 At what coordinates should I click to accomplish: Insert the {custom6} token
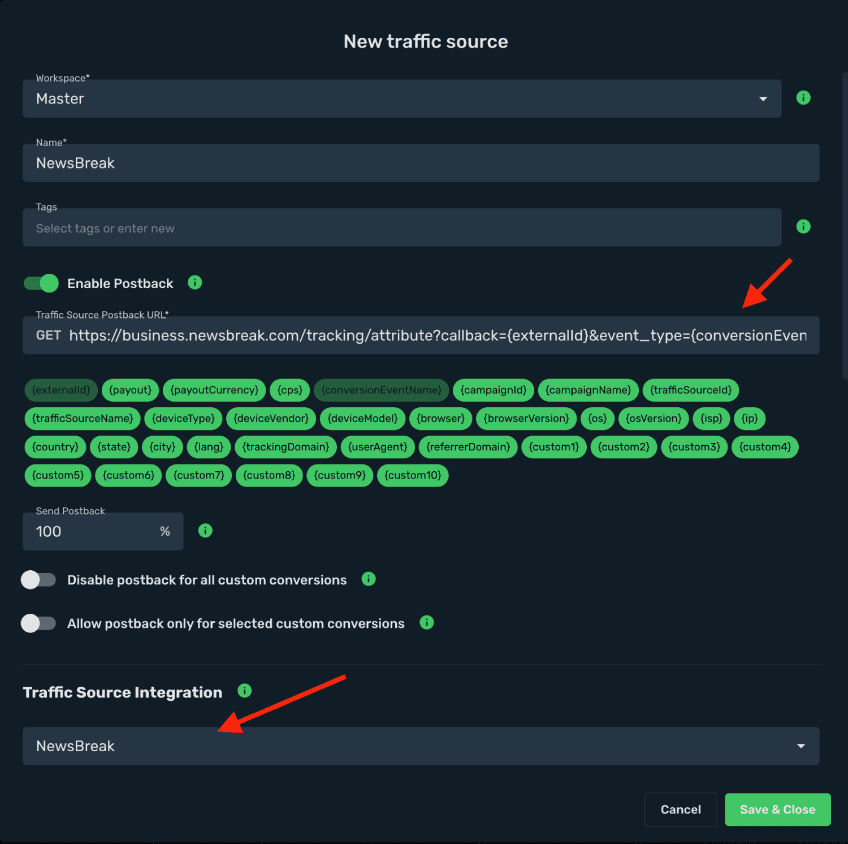coord(128,475)
